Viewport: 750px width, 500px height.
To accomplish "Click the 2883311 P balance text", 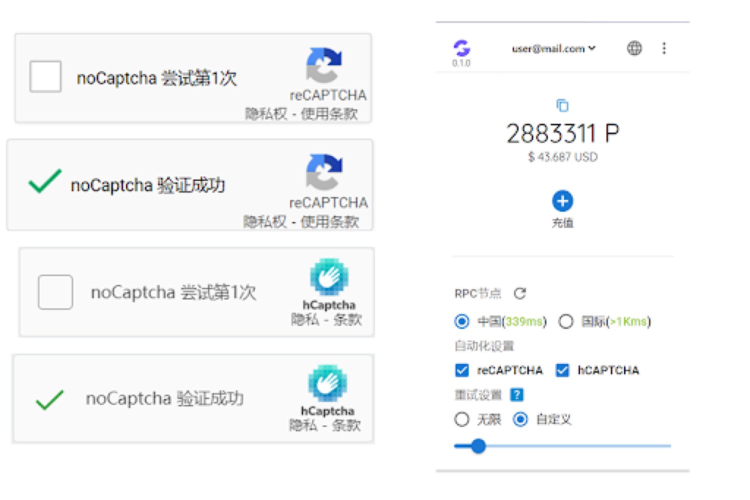I will [x=563, y=133].
